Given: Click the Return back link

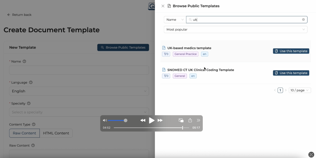Looking at the screenshot, I should coord(19,15).
